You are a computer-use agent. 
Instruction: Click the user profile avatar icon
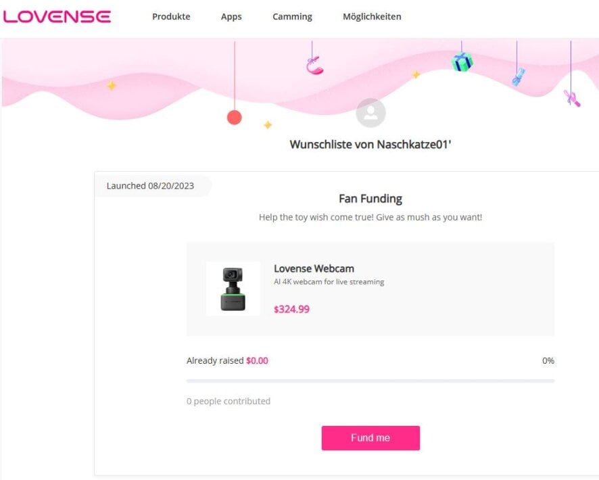(x=370, y=113)
